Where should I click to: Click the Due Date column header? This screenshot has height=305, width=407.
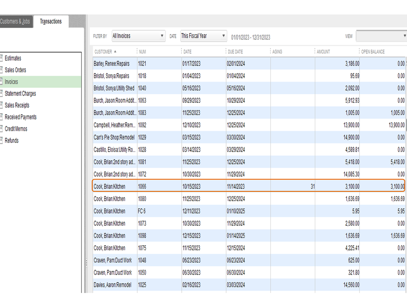tap(236, 52)
